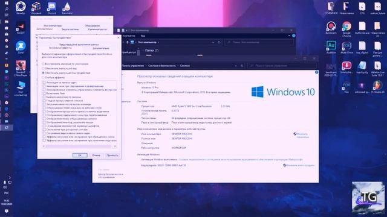Select the Standoff 2 NoxPlayer icon
This screenshot has height=217, width=387.
coord(21,68)
